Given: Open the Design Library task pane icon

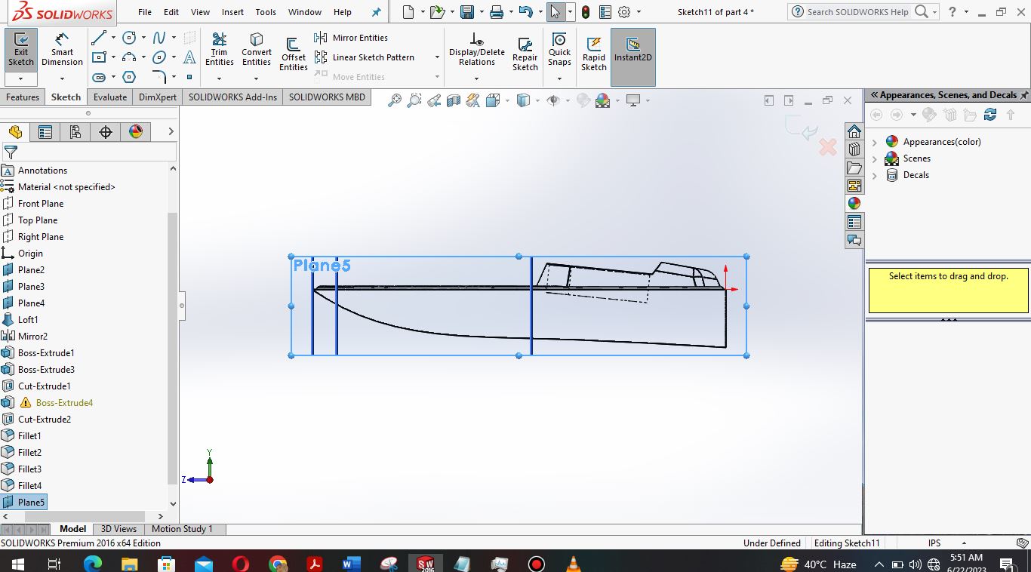Looking at the screenshot, I should (x=854, y=149).
